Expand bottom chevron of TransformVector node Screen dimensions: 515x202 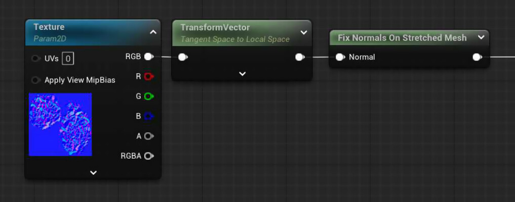243,74
